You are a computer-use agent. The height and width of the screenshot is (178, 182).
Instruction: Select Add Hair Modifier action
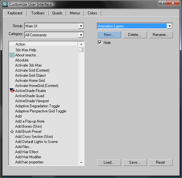(28, 157)
